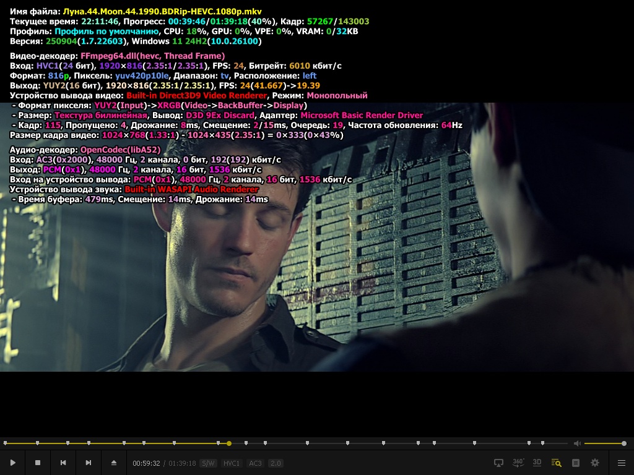
Task: Click the volume slider handle
Action: (x=624, y=443)
